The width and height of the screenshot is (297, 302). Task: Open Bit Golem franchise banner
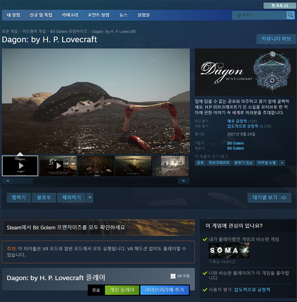98,227
